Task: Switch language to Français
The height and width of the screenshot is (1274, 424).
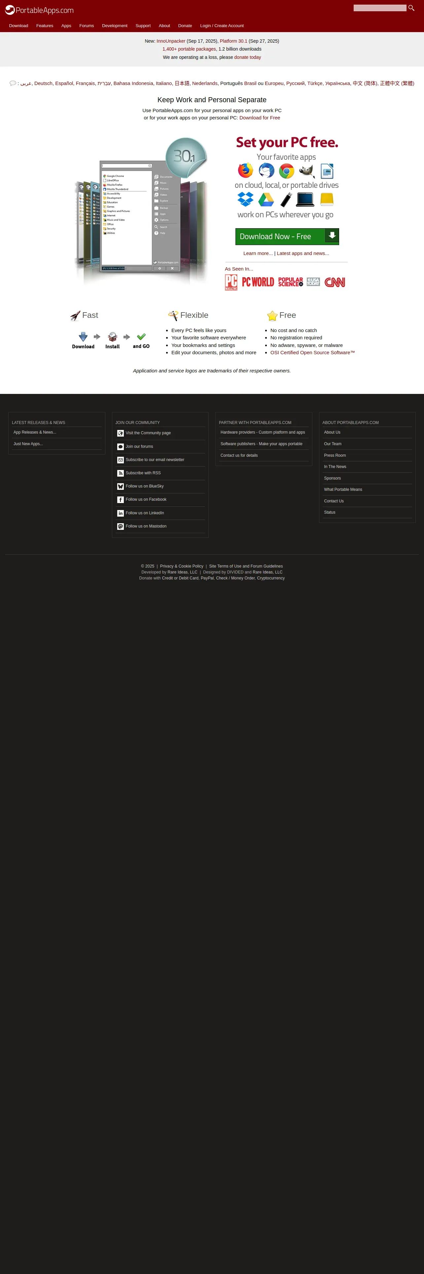Action: (85, 83)
